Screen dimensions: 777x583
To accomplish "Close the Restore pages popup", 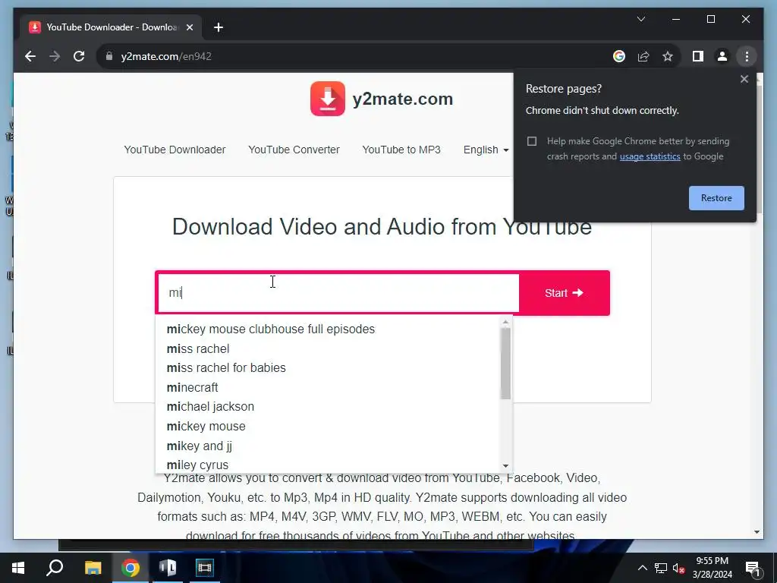I will (x=744, y=79).
